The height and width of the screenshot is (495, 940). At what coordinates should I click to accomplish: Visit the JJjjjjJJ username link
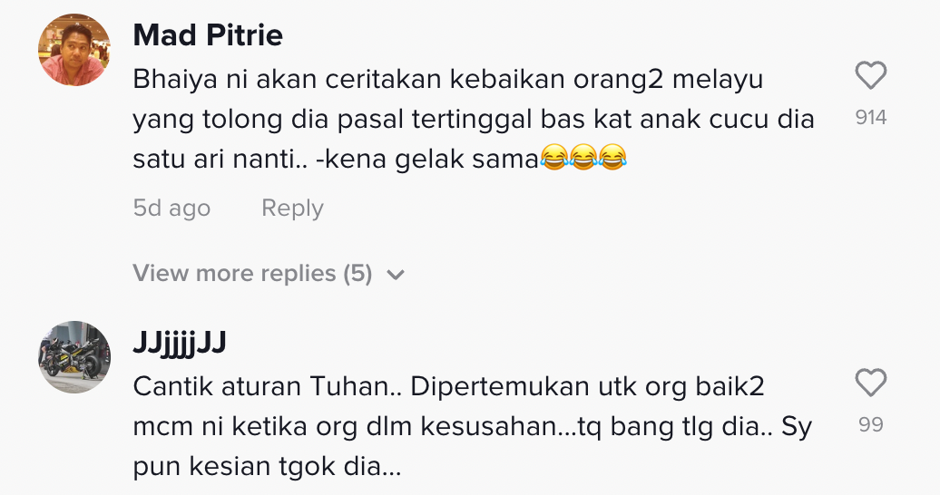point(179,343)
